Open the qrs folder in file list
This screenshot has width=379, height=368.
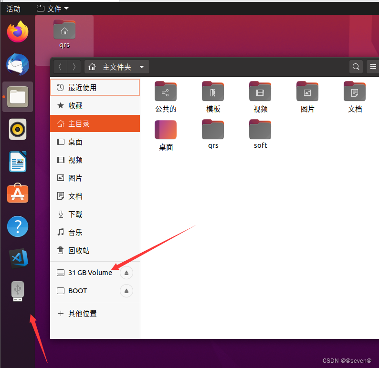pyautogui.click(x=213, y=134)
